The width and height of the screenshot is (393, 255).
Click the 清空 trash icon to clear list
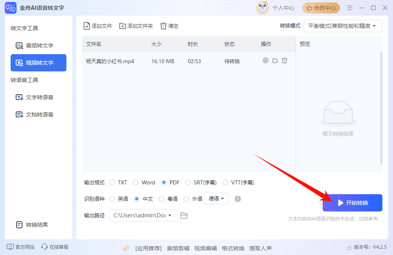tap(163, 26)
